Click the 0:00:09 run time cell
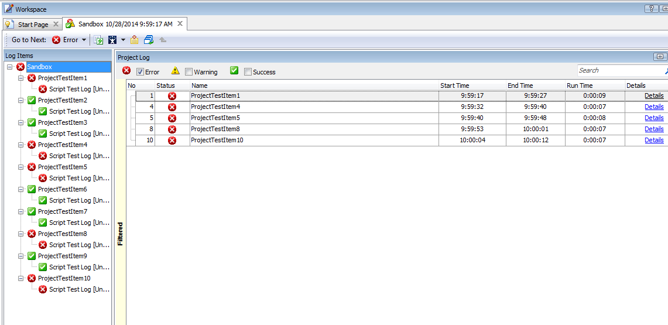The image size is (668, 325). (595, 96)
